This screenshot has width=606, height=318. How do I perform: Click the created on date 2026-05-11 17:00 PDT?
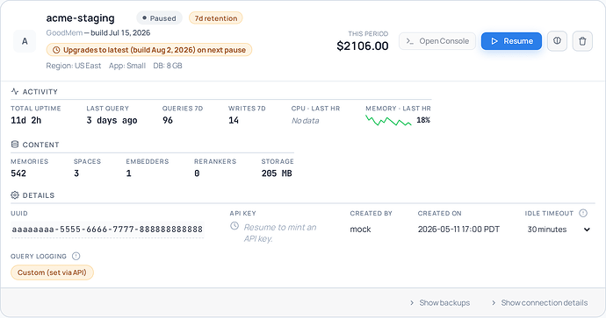pyautogui.click(x=458, y=230)
